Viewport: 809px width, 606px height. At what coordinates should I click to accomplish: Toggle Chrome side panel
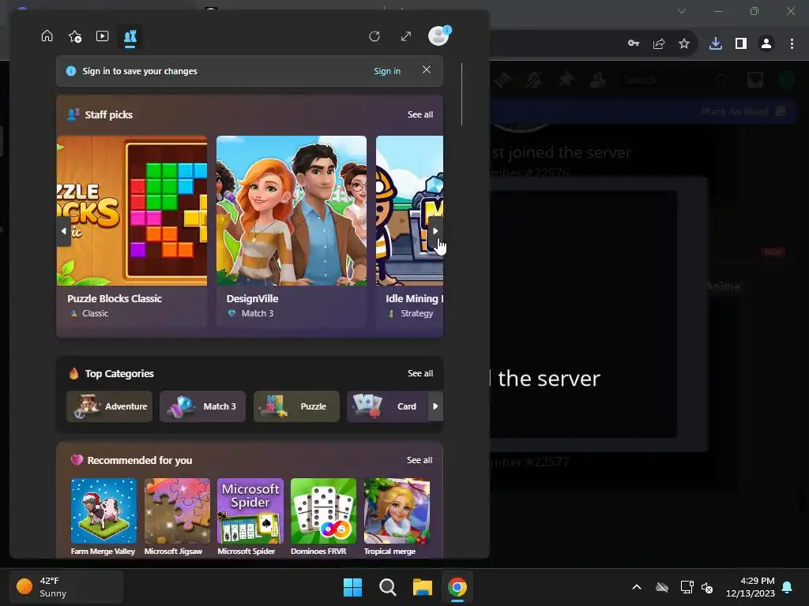pos(741,44)
